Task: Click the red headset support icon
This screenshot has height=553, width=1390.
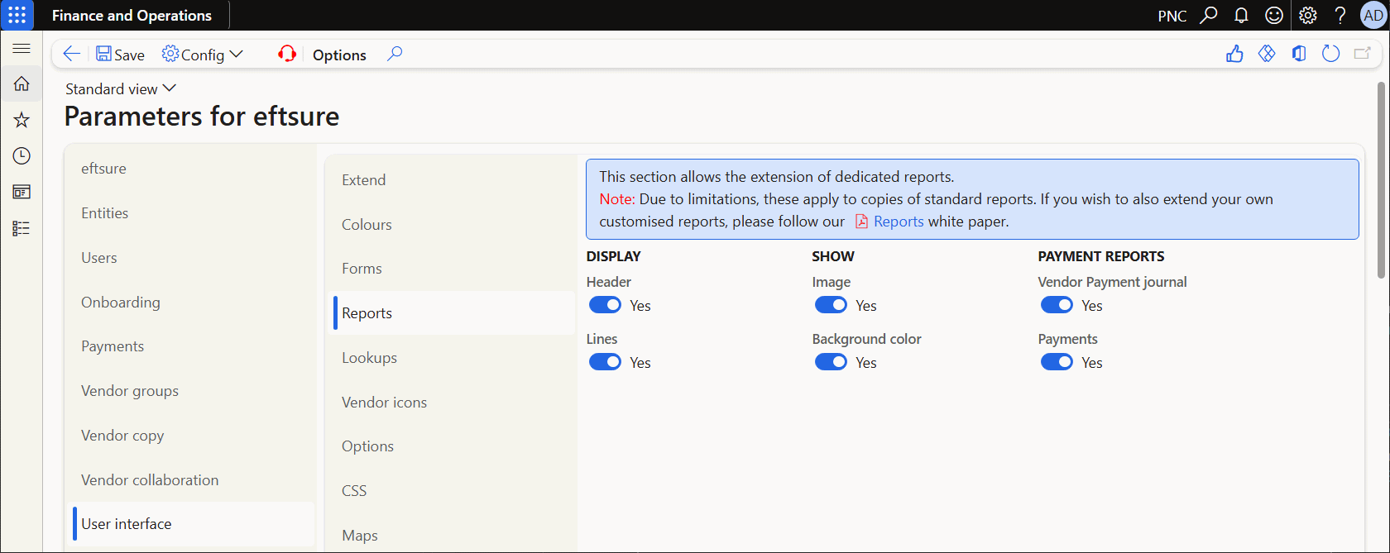Action: coord(287,54)
